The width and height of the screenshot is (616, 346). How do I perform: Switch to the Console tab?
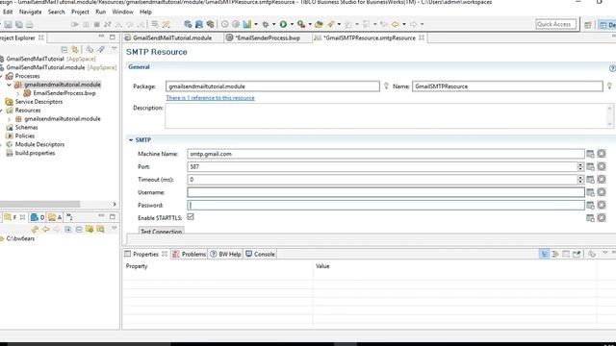[261, 254]
